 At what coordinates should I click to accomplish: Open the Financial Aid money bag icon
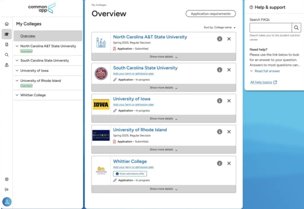point(7,65)
